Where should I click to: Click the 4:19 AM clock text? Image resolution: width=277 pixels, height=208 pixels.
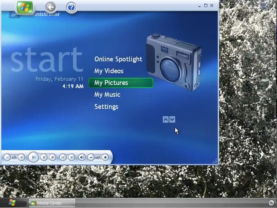[73, 86]
